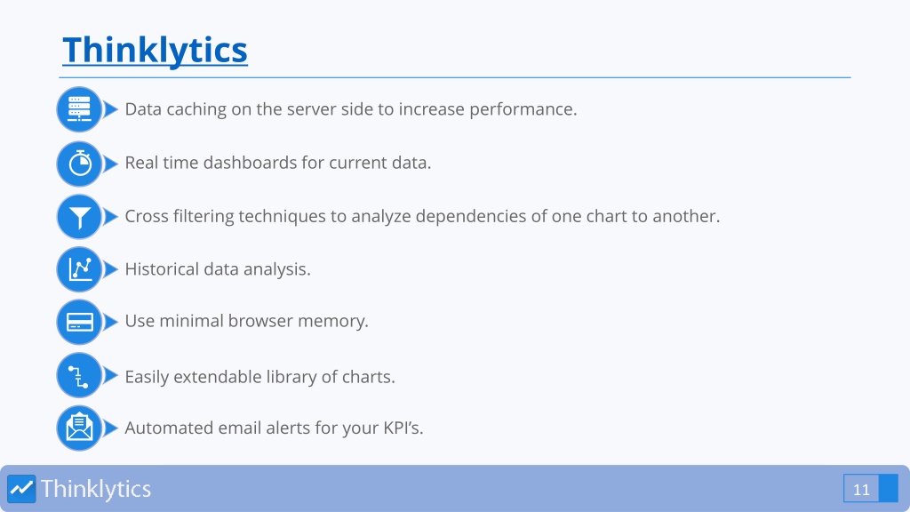Viewport: 910px width, 512px height.
Task: Click the Thinklytics chart logo in footer
Action: pos(21,489)
